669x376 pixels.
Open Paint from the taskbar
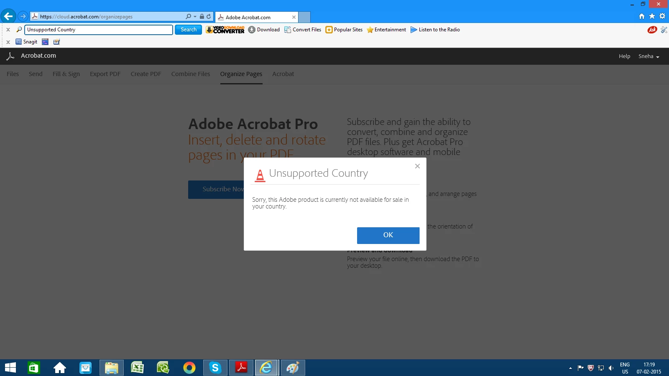point(293,368)
